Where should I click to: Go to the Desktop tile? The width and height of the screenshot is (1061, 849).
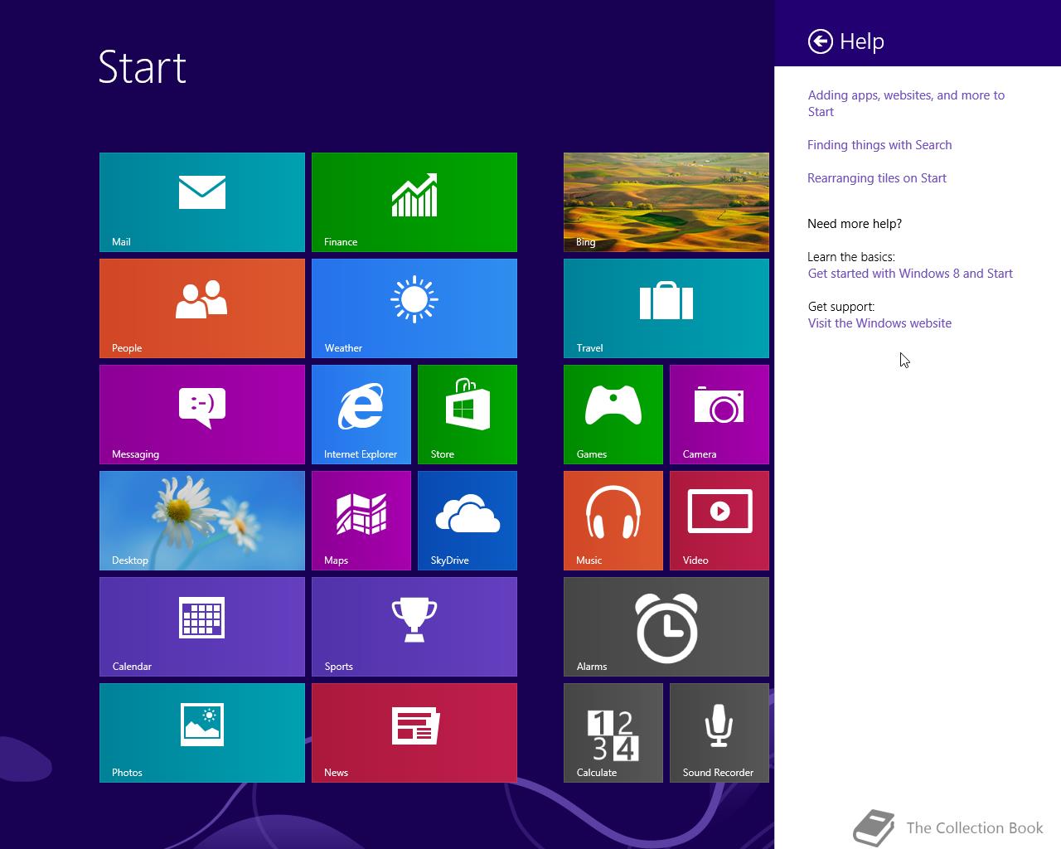(x=202, y=521)
